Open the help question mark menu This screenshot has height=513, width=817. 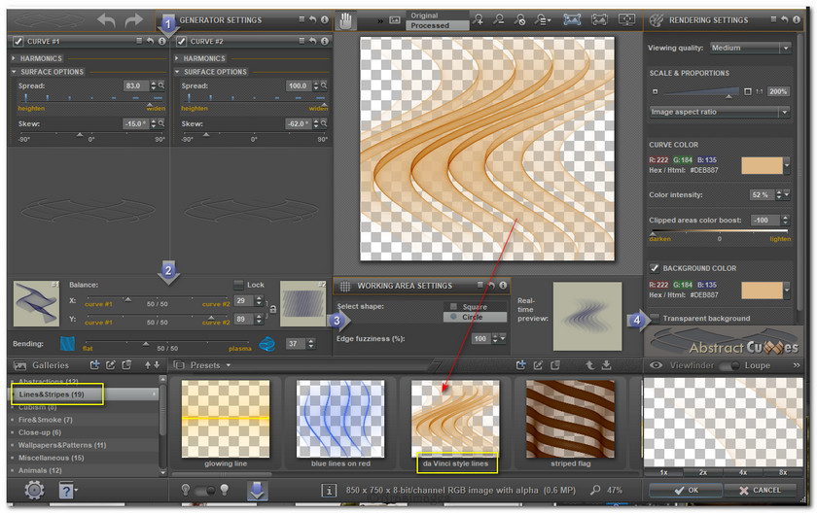68,490
